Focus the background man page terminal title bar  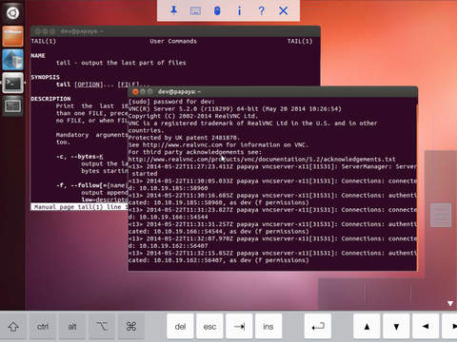pos(175,31)
